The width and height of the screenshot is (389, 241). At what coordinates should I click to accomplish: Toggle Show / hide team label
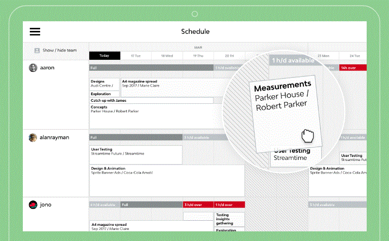[59, 50]
